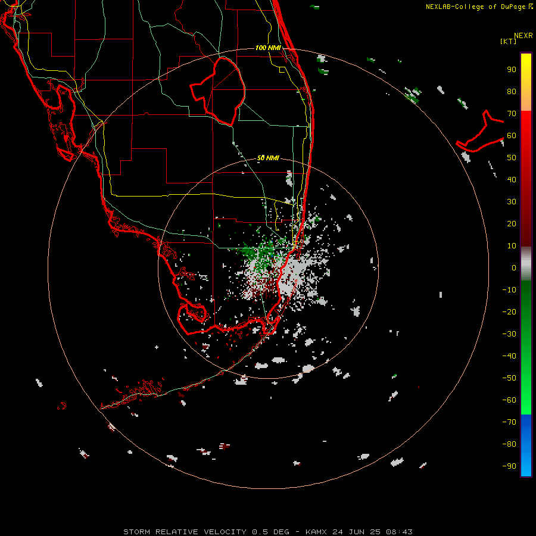Click the KAMX radar site identifier
This screenshot has height=536, width=536.
coord(316,532)
